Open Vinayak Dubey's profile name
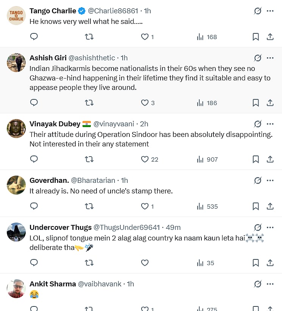The image size is (282, 311). click(55, 124)
